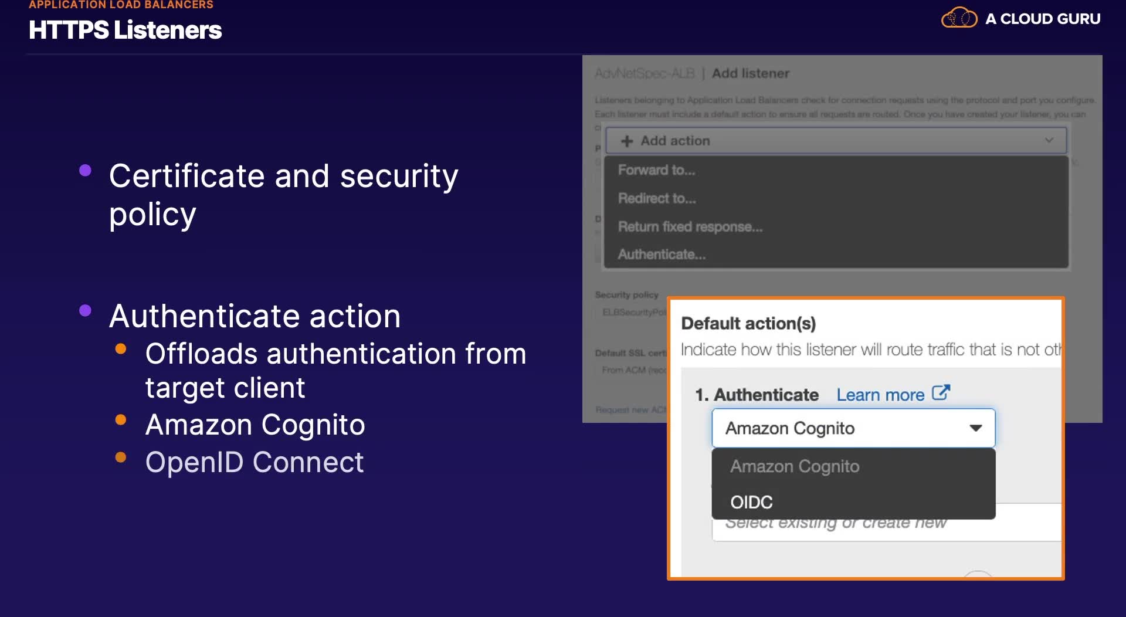Click the Add listener heading

point(751,73)
